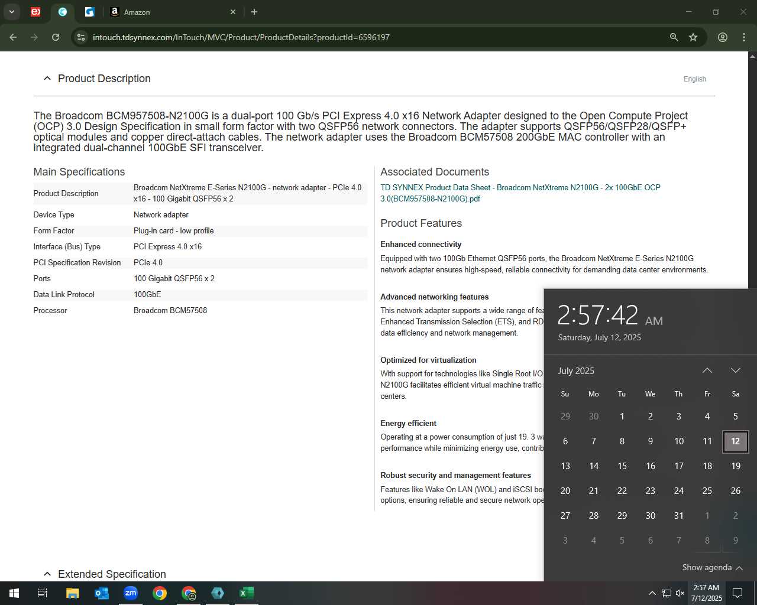The height and width of the screenshot is (605, 757).
Task: Select July 15 in the calendar
Action: [622, 466]
